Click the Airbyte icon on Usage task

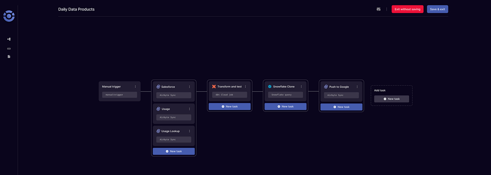(158, 109)
